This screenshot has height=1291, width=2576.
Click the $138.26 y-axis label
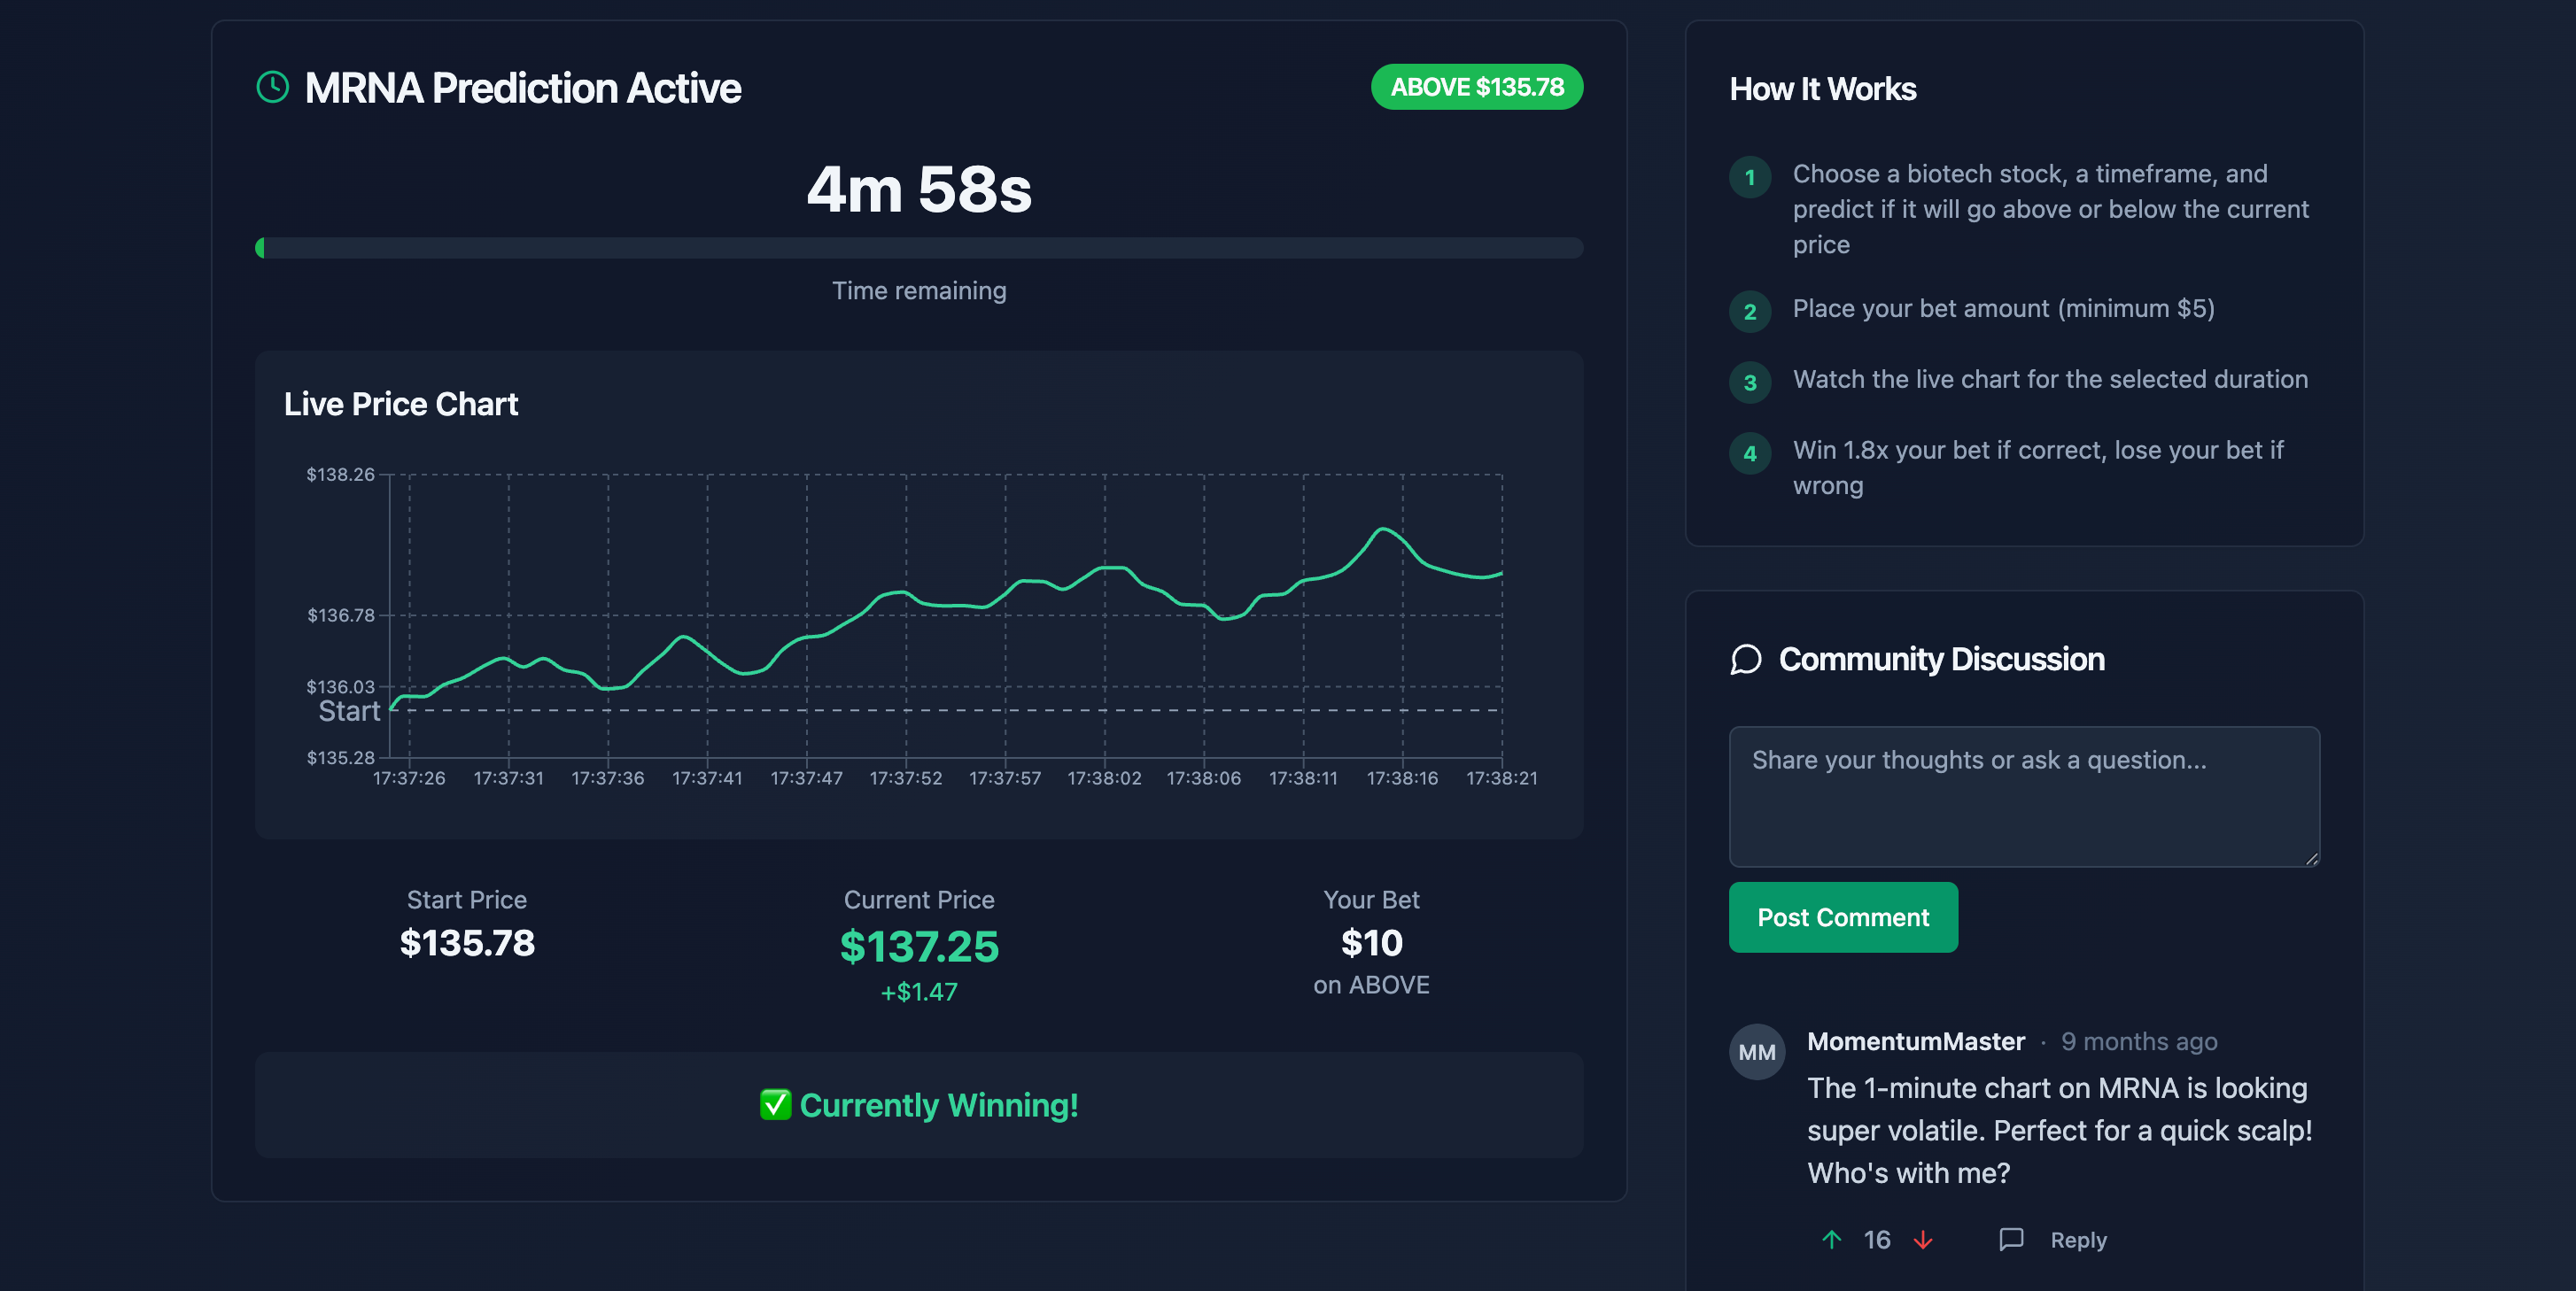click(340, 475)
